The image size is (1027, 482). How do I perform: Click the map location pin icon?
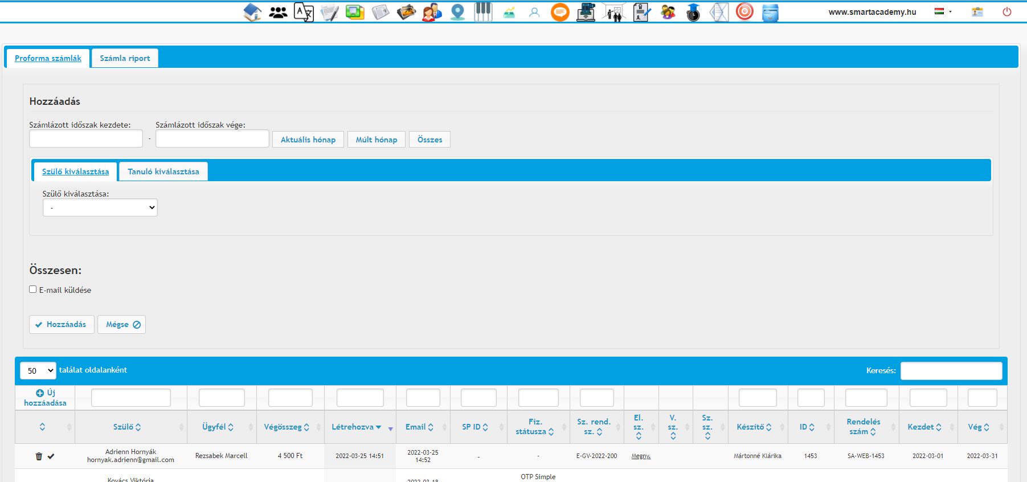pos(457,12)
